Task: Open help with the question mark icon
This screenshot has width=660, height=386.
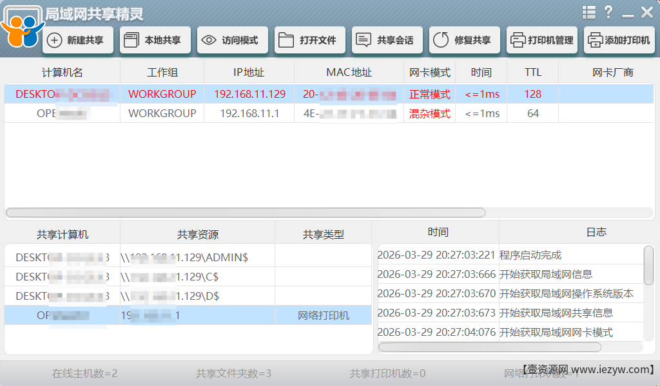Action: [x=608, y=12]
